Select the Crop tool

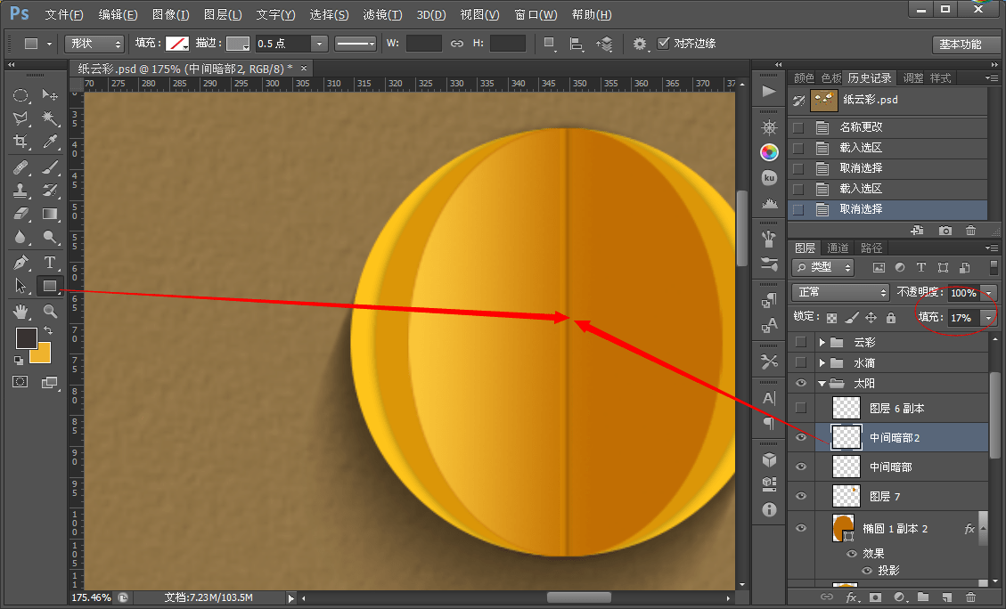21,142
